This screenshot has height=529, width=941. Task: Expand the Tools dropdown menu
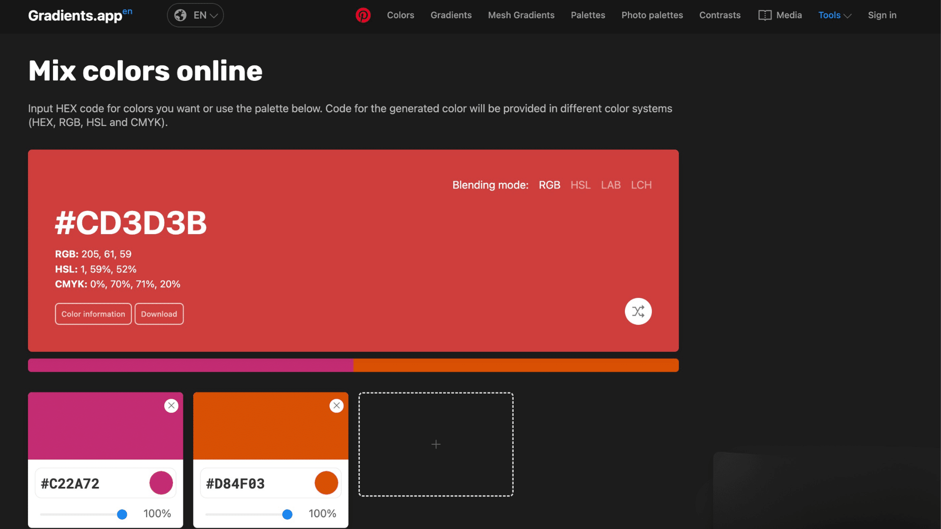point(835,15)
